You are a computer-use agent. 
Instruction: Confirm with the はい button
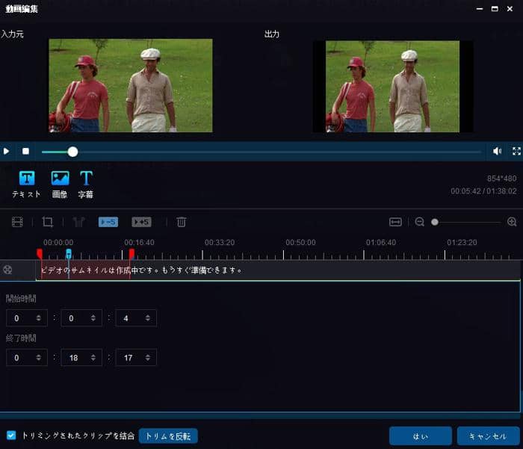[x=420, y=436]
